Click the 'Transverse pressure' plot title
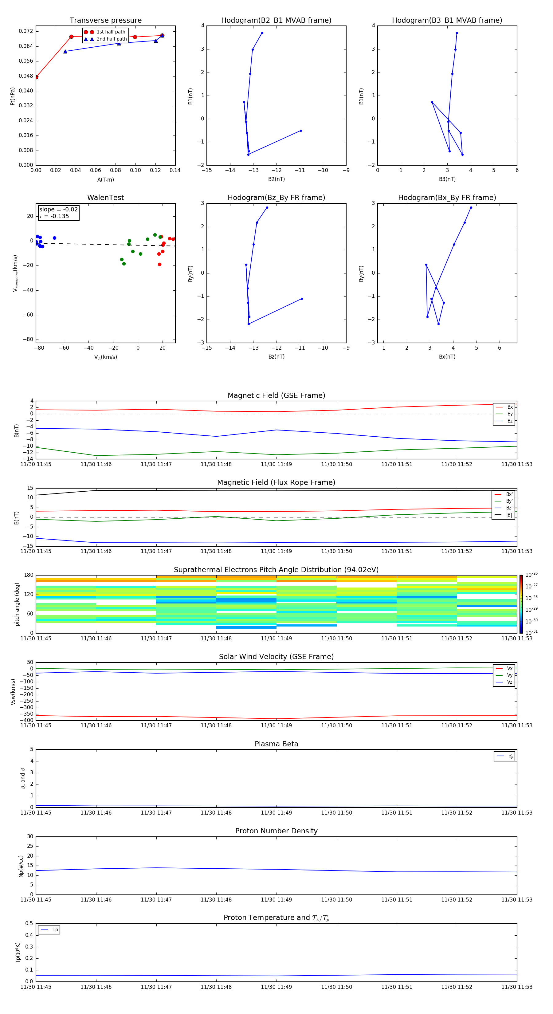The height and width of the screenshot is (1014, 553). 105,21
